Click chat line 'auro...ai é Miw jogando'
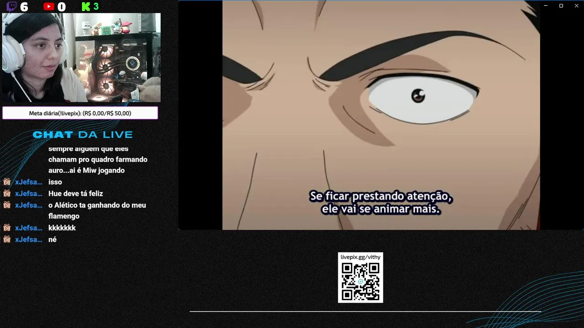584x328 pixels. click(x=86, y=170)
